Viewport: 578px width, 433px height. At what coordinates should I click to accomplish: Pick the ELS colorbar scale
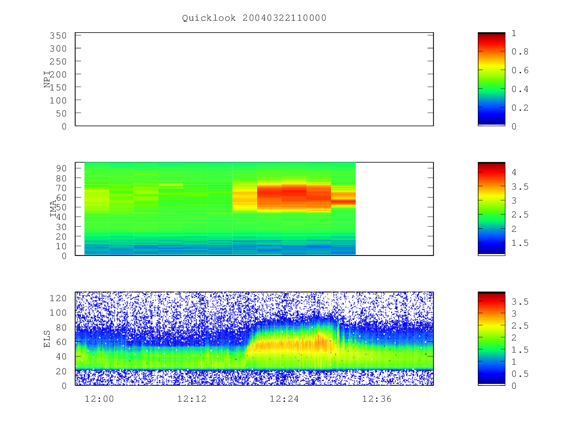pos(491,339)
